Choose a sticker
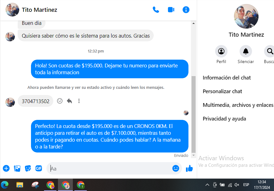This screenshot has height=191, width=274. [x=28, y=168]
